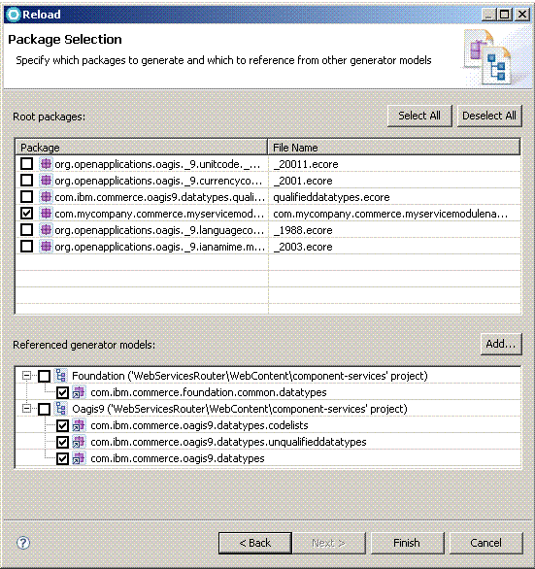The width and height of the screenshot is (535, 569).
Task: Uncheck the foundation.common.datatypes checkbox
Action: [62, 392]
